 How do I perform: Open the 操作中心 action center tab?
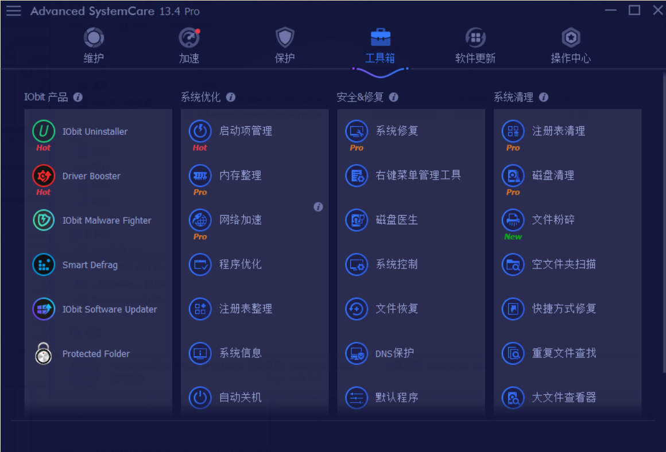571,45
